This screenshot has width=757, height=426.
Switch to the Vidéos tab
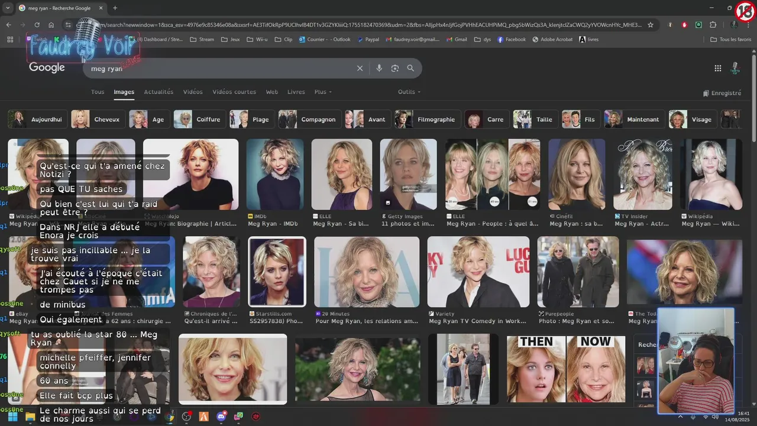193,92
